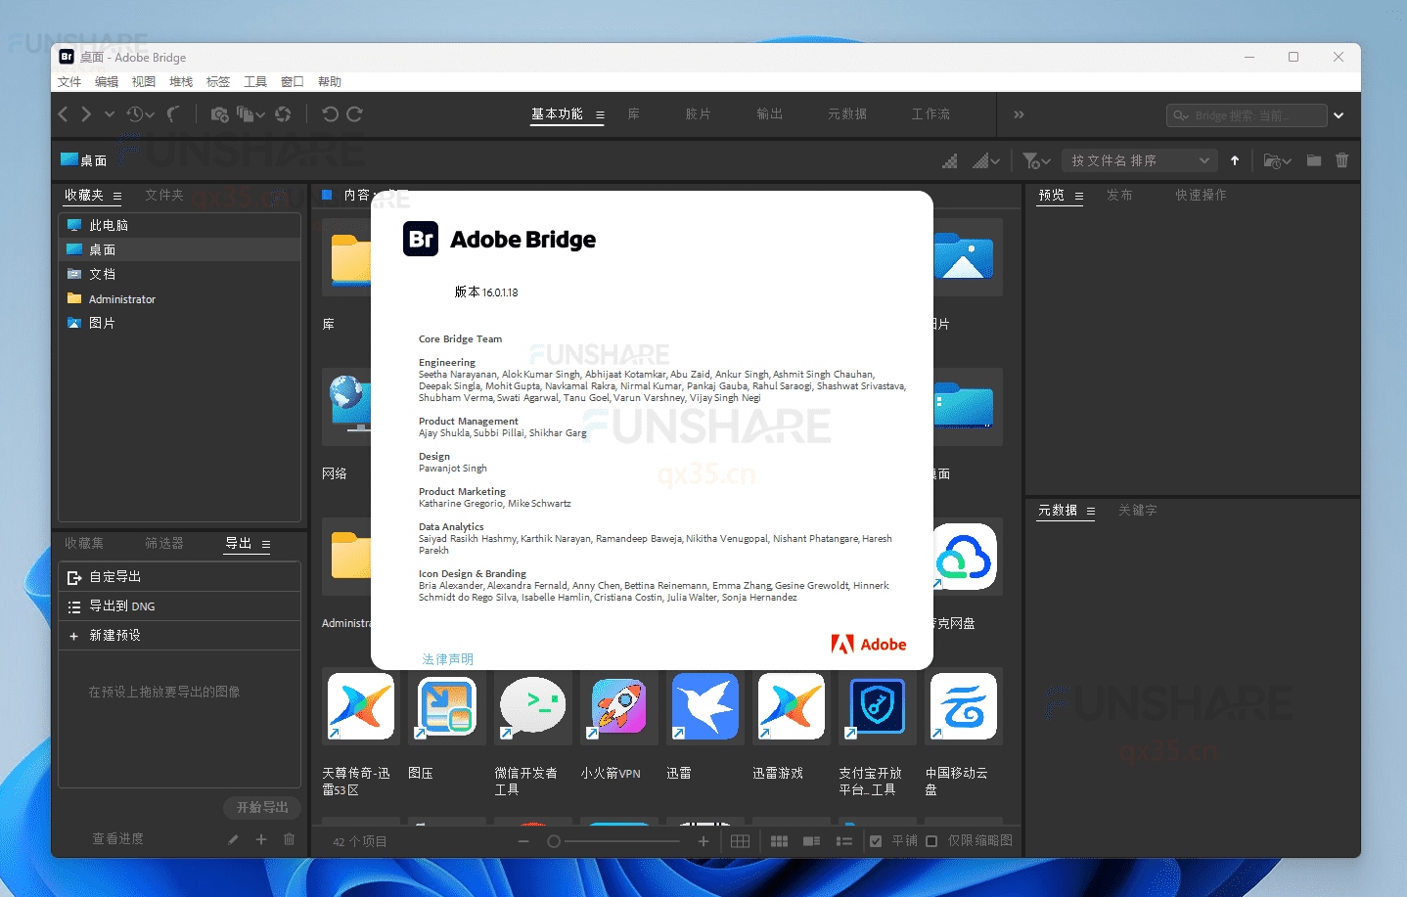Viewport: 1407px width, 897px height.
Task: Enable the 仅限缩略图 option
Action: pos(930,840)
